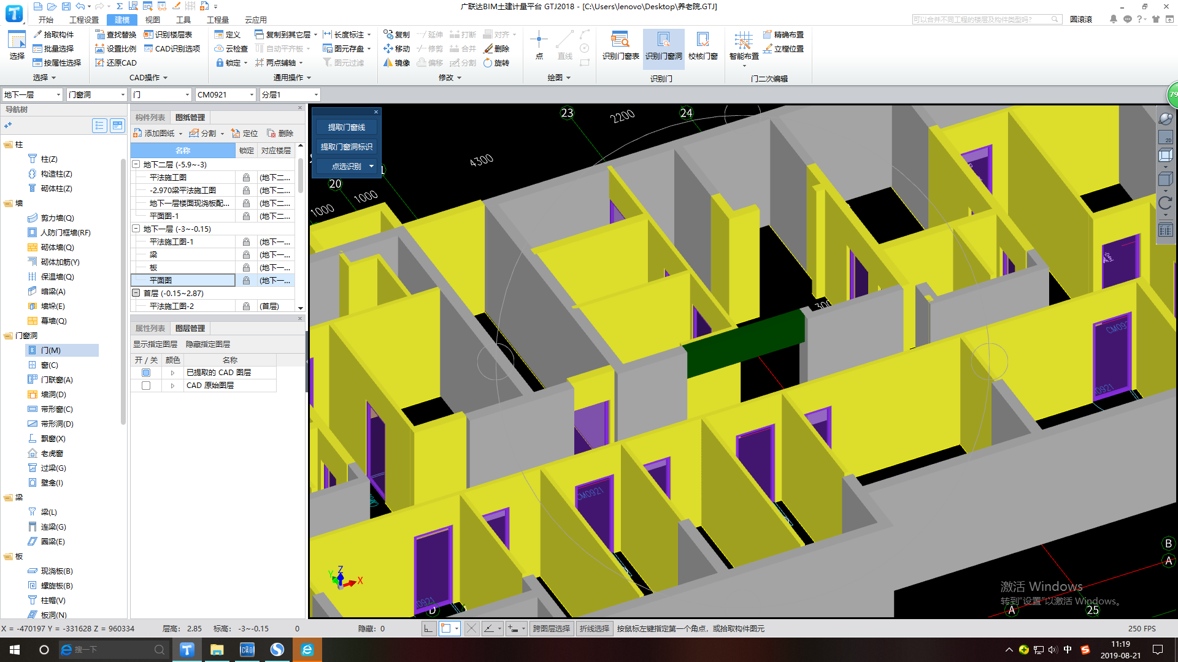Click 校核门窗 tool
Viewport: 1178px width, 662px height.
tap(703, 45)
